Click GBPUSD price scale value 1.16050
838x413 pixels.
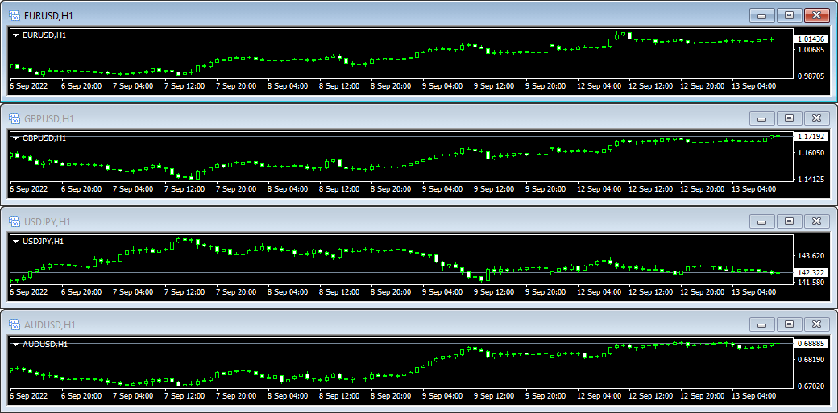click(x=811, y=153)
